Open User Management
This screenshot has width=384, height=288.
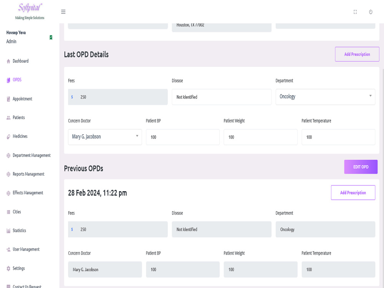[26, 249]
